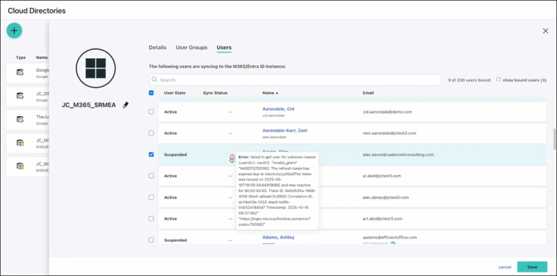Viewport: 557px width, 276px height.
Task: Open the User Groups tab
Action: tap(191, 48)
